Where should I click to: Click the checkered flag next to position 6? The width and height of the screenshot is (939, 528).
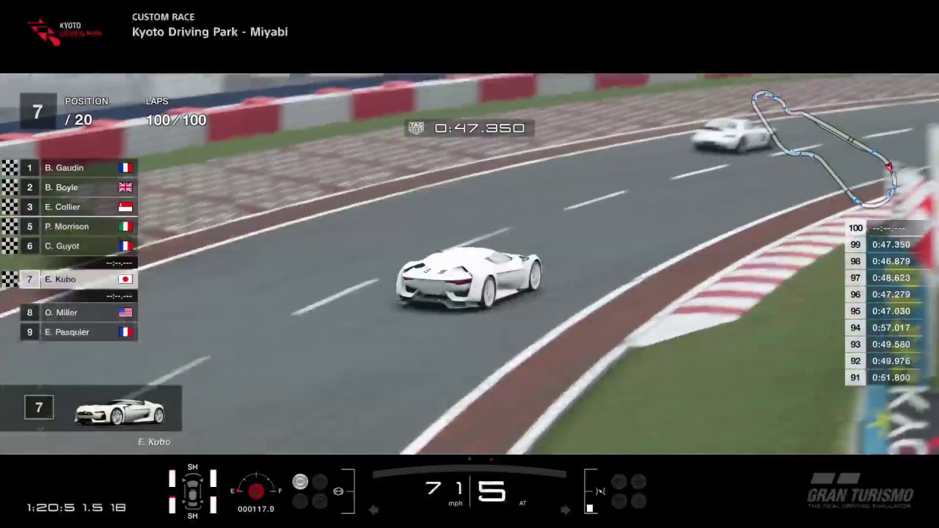pyautogui.click(x=10, y=246)
